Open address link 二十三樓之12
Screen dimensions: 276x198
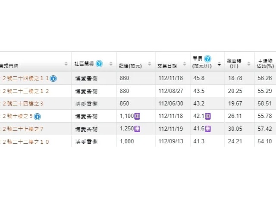(26, 91)
